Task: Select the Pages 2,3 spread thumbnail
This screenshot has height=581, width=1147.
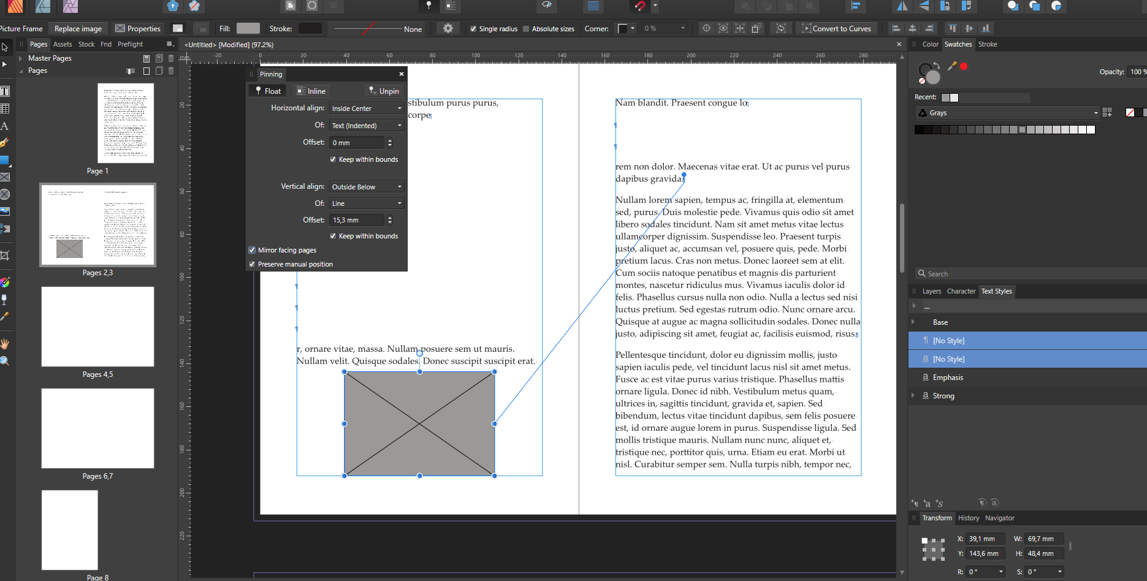Action: pos(98,225)
